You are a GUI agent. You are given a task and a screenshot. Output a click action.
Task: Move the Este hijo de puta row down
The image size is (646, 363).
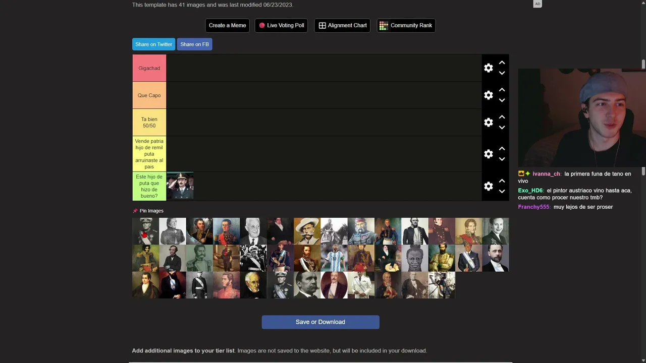[502, 191]
